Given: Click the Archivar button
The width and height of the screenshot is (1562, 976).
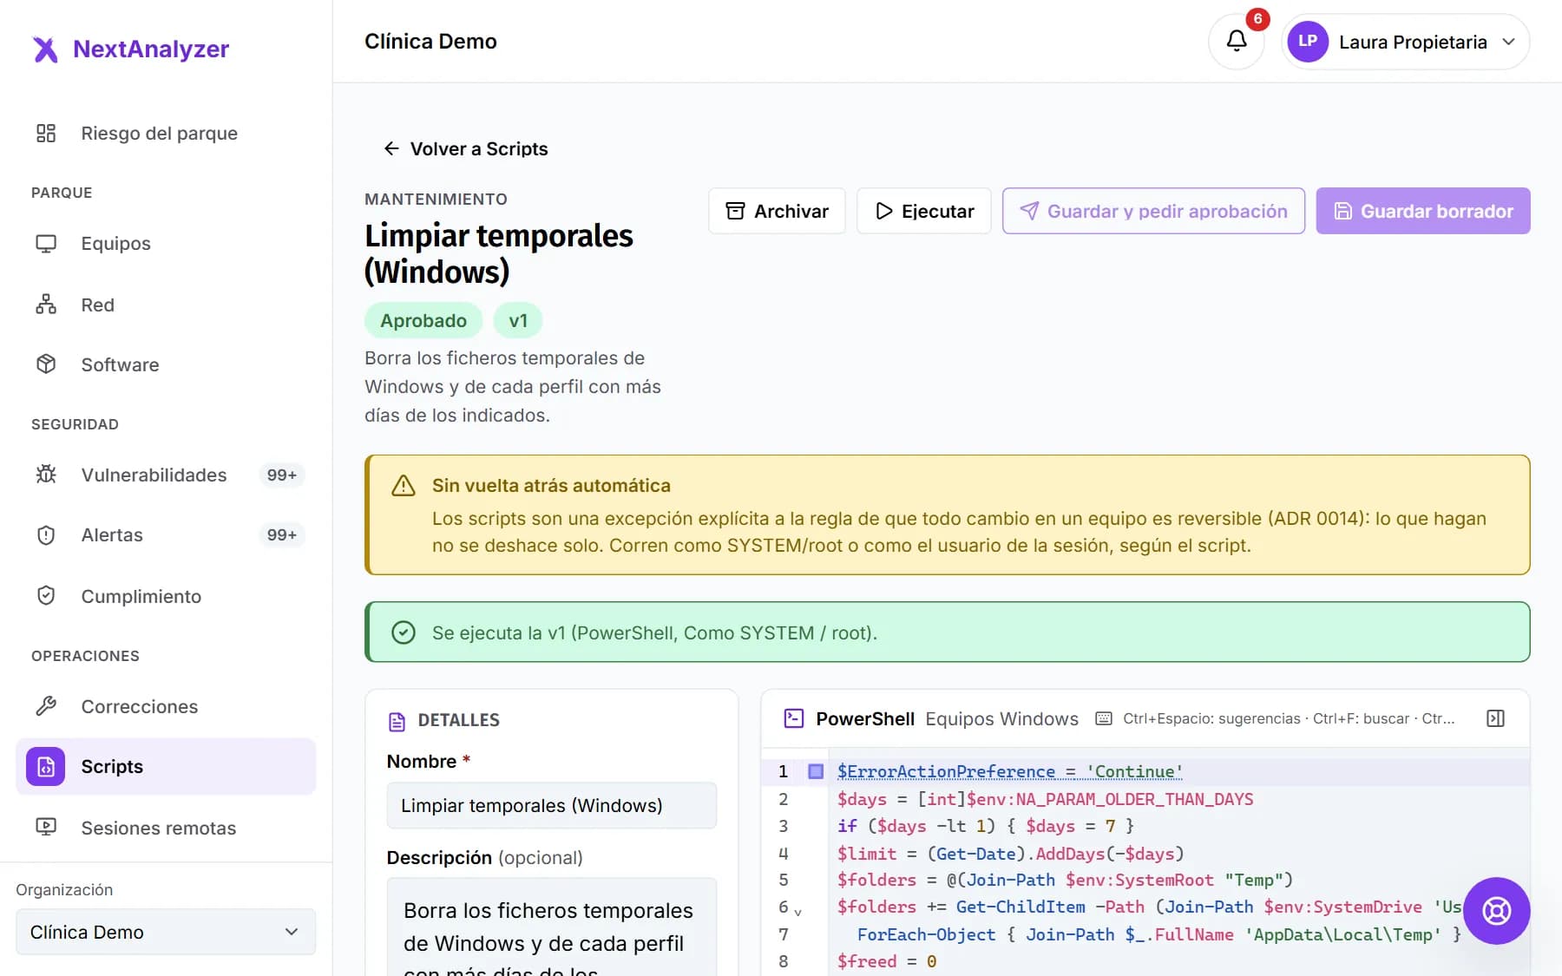Looking at the screenshot, I should click(x=777, y=211).
